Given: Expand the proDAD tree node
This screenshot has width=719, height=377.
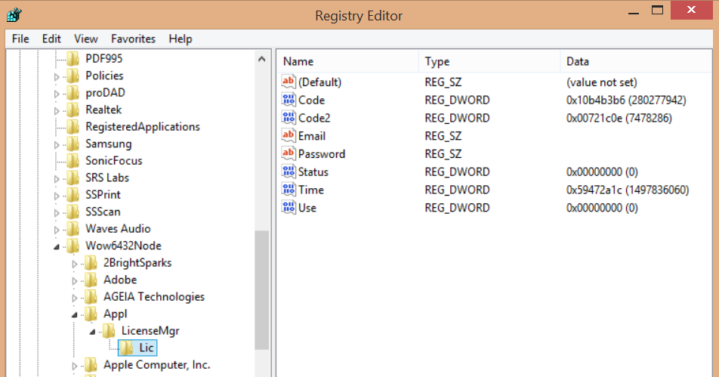Looking at the screenshot, I should [x=57, y=94].
